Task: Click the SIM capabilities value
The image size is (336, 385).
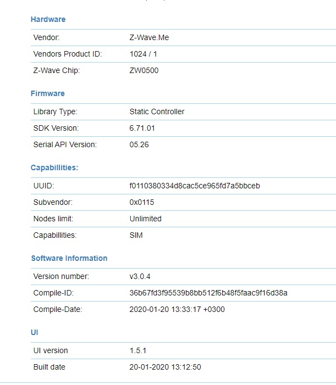Action: [136, 235]
